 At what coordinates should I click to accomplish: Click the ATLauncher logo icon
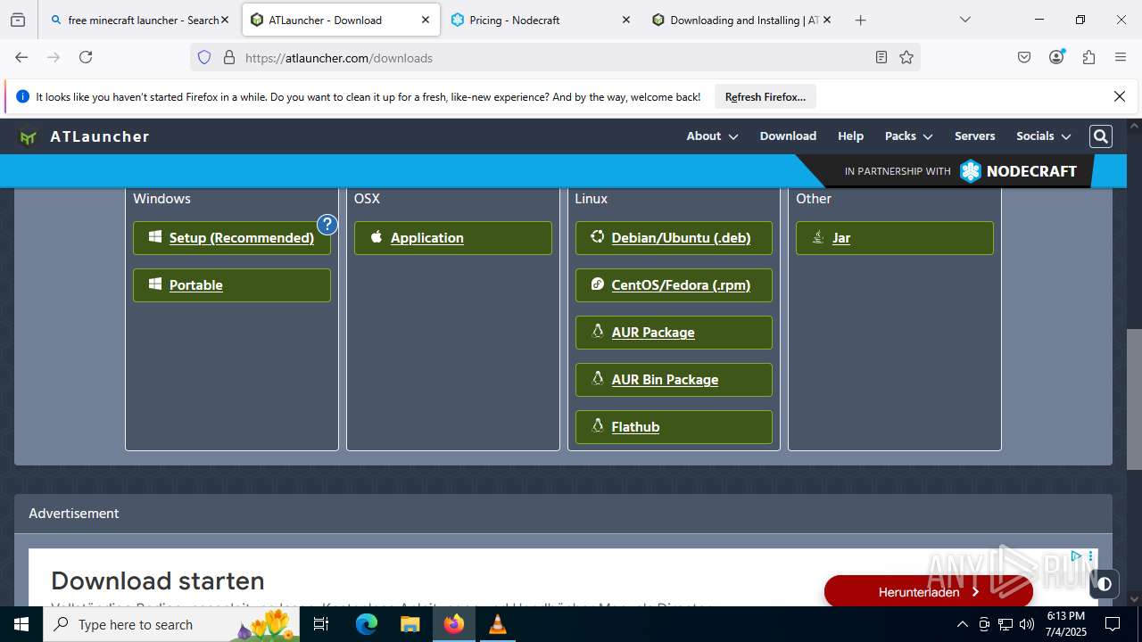(29, 137)
